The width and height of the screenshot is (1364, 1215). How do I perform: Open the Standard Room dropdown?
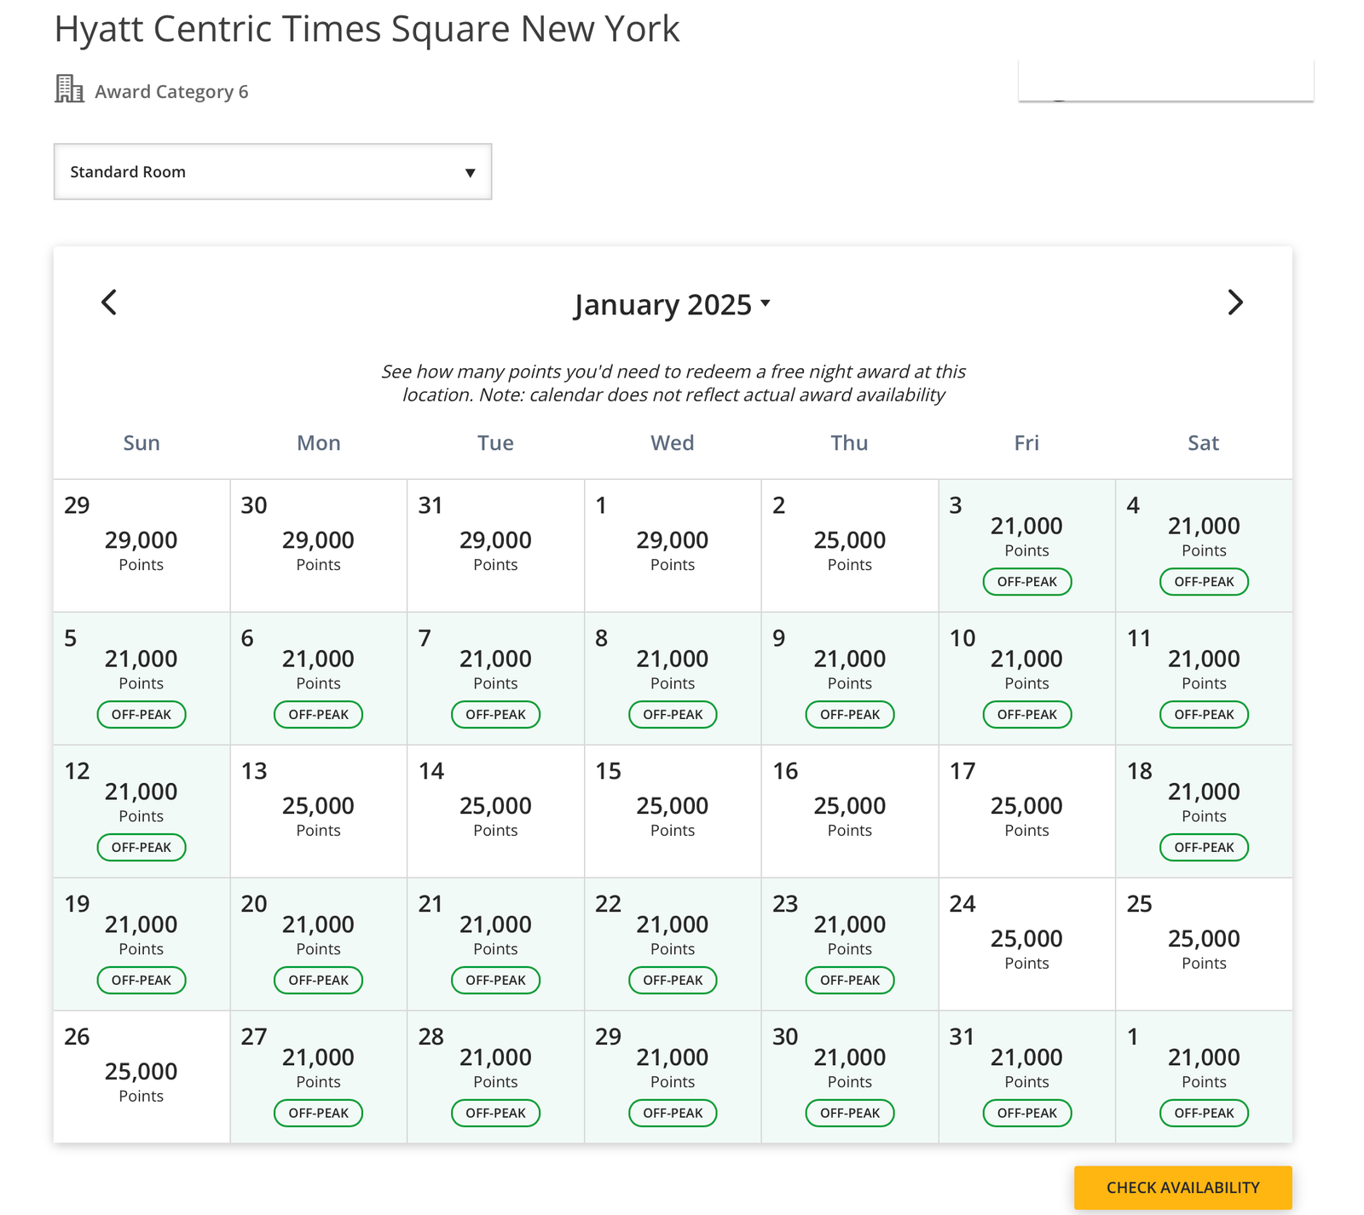coord(273,172)
